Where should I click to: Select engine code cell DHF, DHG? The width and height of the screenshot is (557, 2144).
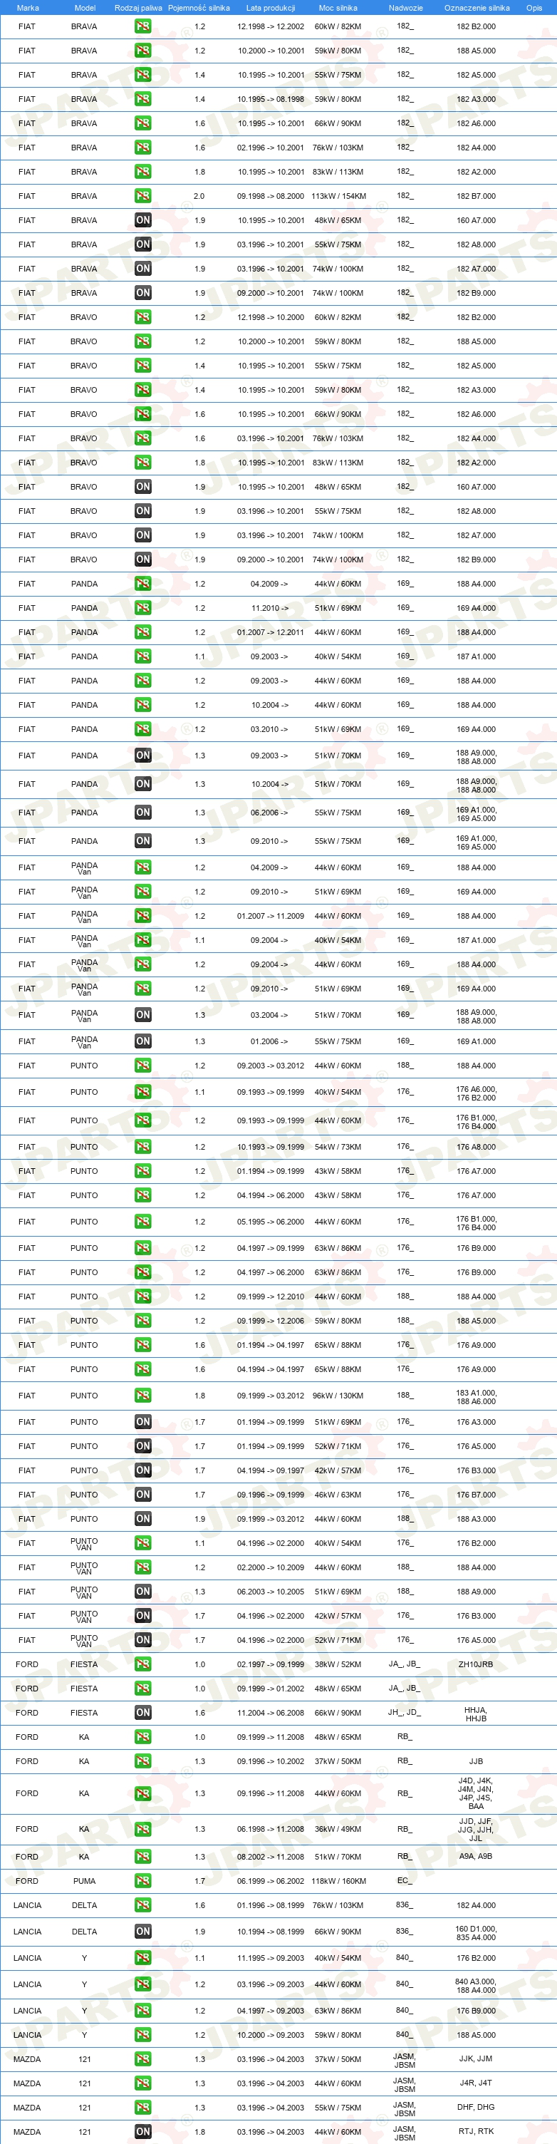pos(476,2108)
